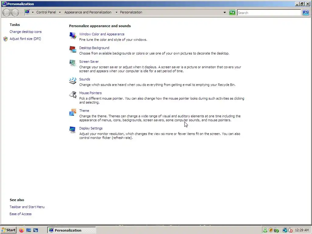Click the search magnifier button

[306, 12]
